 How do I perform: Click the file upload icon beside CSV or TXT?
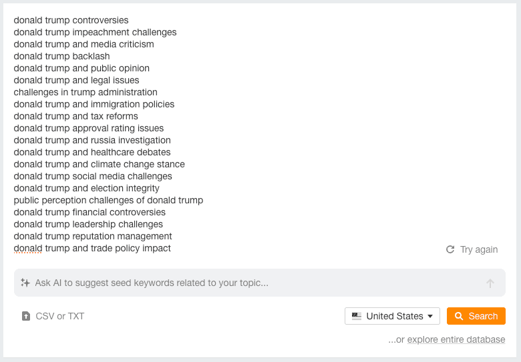click(x=26, y=316)
